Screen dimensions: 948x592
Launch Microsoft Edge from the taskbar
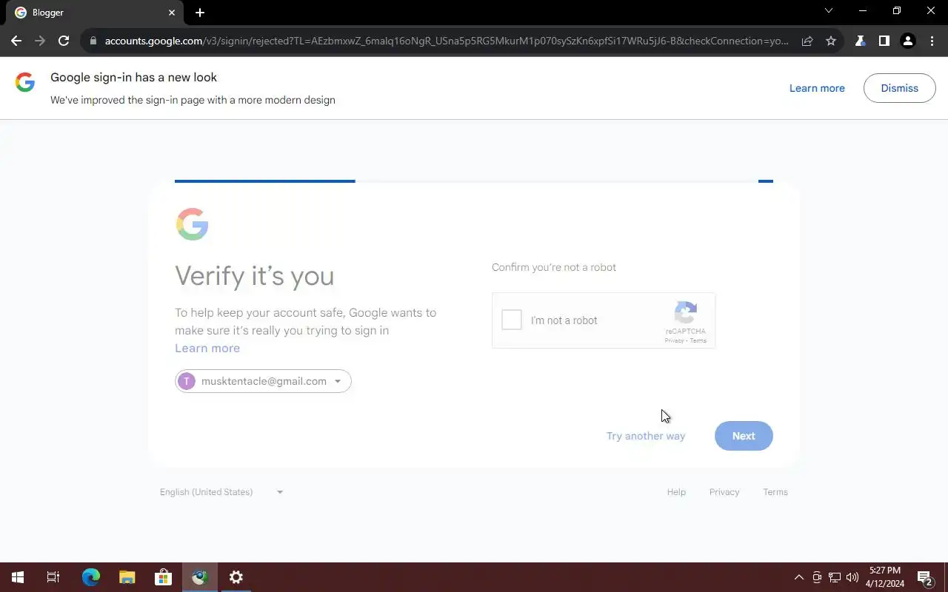coord(90,577)
